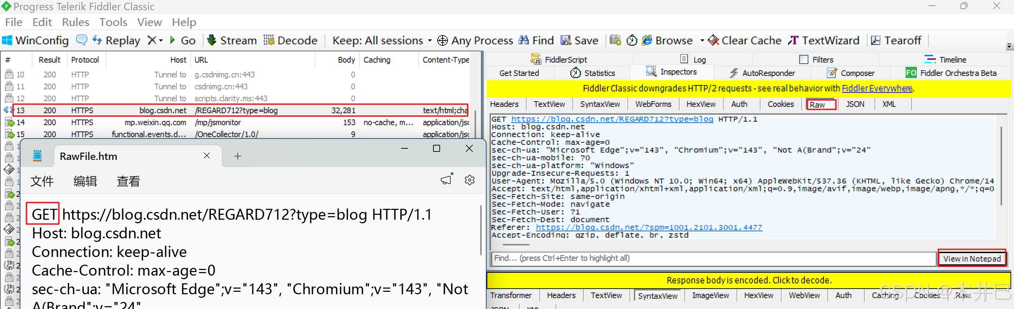The height and width of the screenshot is (309, 1014).
Task: Click the blog.csdn.net request URL link
Action: (x=612, y=119)
